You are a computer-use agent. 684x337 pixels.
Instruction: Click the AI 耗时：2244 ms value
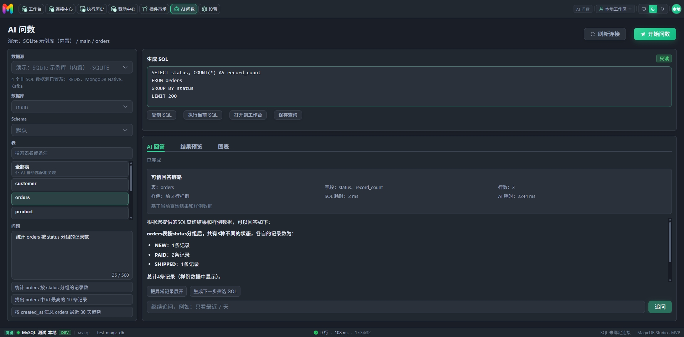point(517,196)
